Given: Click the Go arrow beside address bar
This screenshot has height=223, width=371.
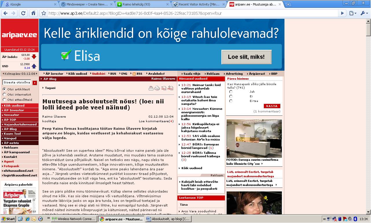Looking at the screenshot, I should click(x=342, y=13).
